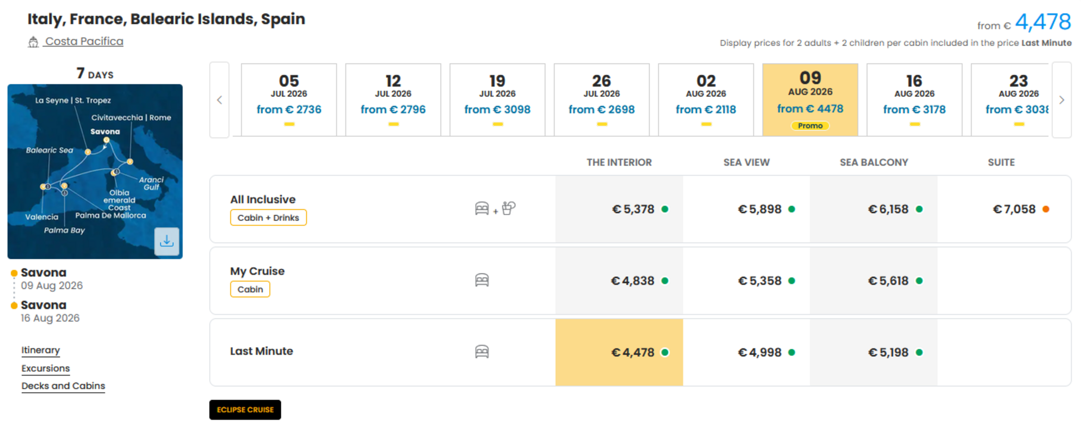Choose My Cruise Interior at €4,838

619,281
